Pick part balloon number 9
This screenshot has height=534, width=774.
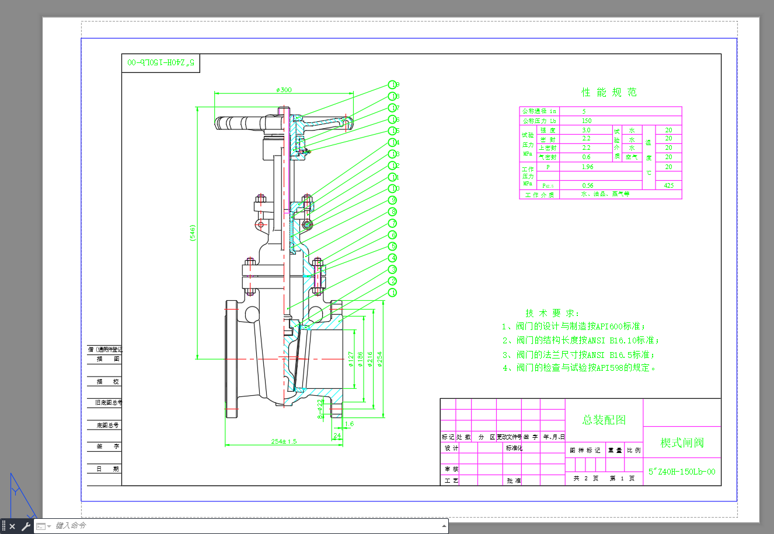coord(393,201)
